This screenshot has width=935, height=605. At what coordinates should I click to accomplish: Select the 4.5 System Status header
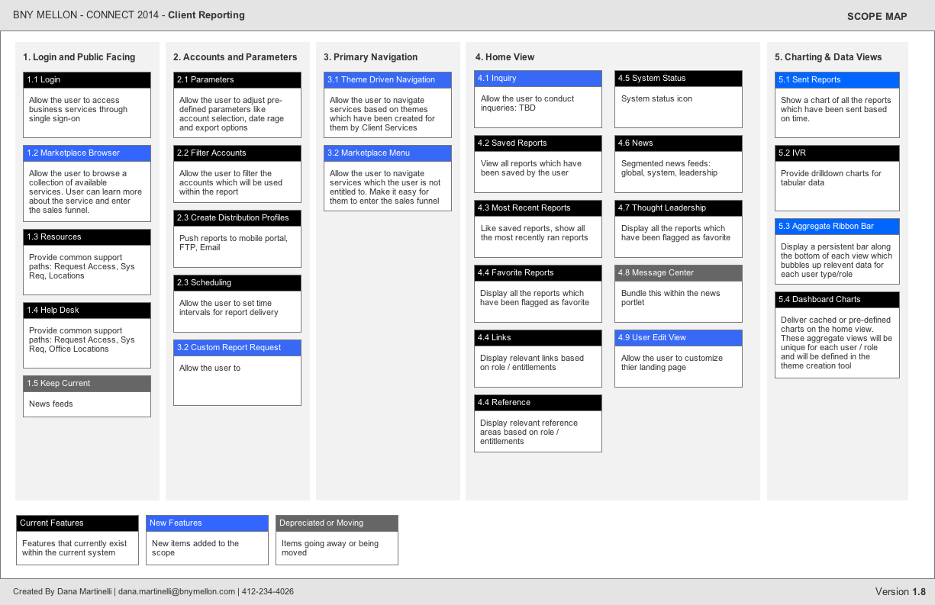pos(679,79)
